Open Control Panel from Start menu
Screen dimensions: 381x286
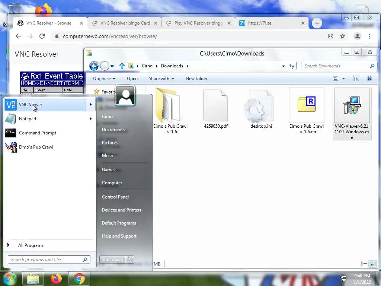115,197
